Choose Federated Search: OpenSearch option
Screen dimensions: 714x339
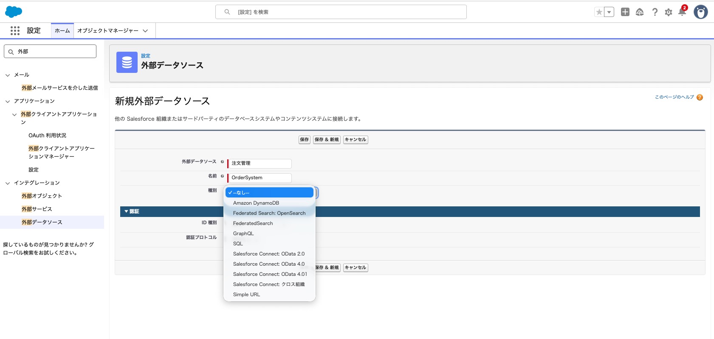click(x=269, y=213)
